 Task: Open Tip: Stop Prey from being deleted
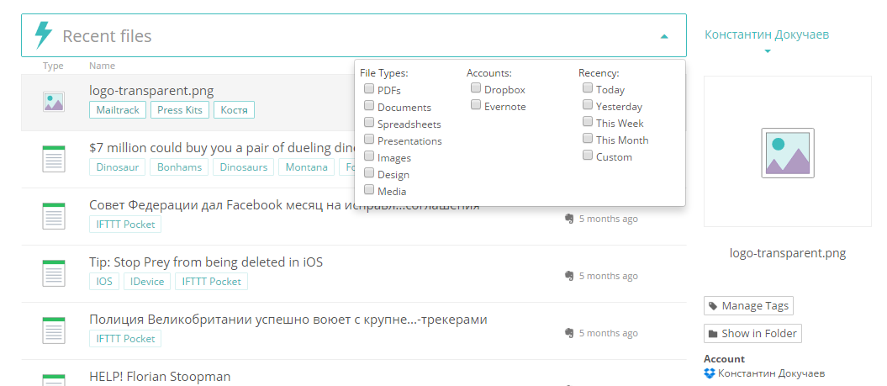coord(206,262)
